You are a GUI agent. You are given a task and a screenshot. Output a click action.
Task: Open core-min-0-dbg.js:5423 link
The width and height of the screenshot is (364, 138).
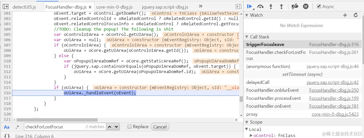[335, 114]
